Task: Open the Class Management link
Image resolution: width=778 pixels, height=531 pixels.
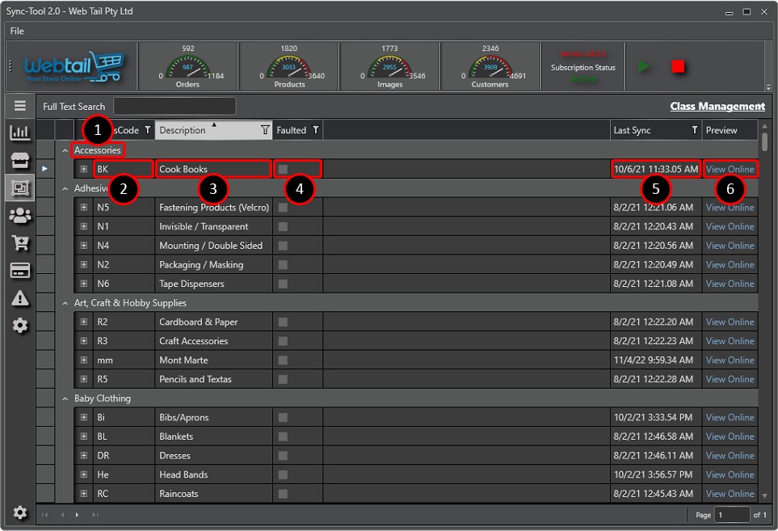Action: [x=717, y=106]
